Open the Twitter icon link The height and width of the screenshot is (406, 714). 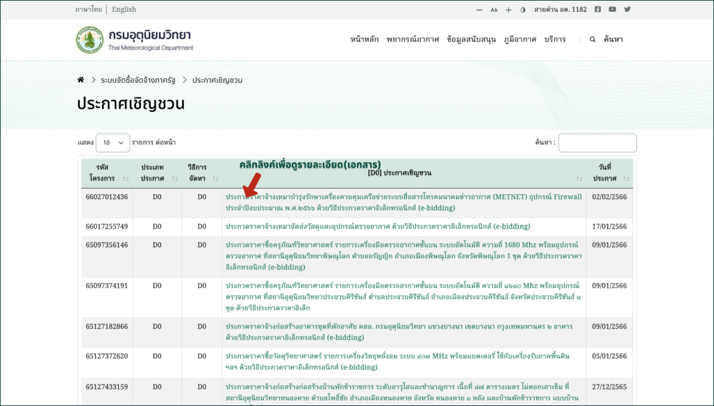click(628, 9)
